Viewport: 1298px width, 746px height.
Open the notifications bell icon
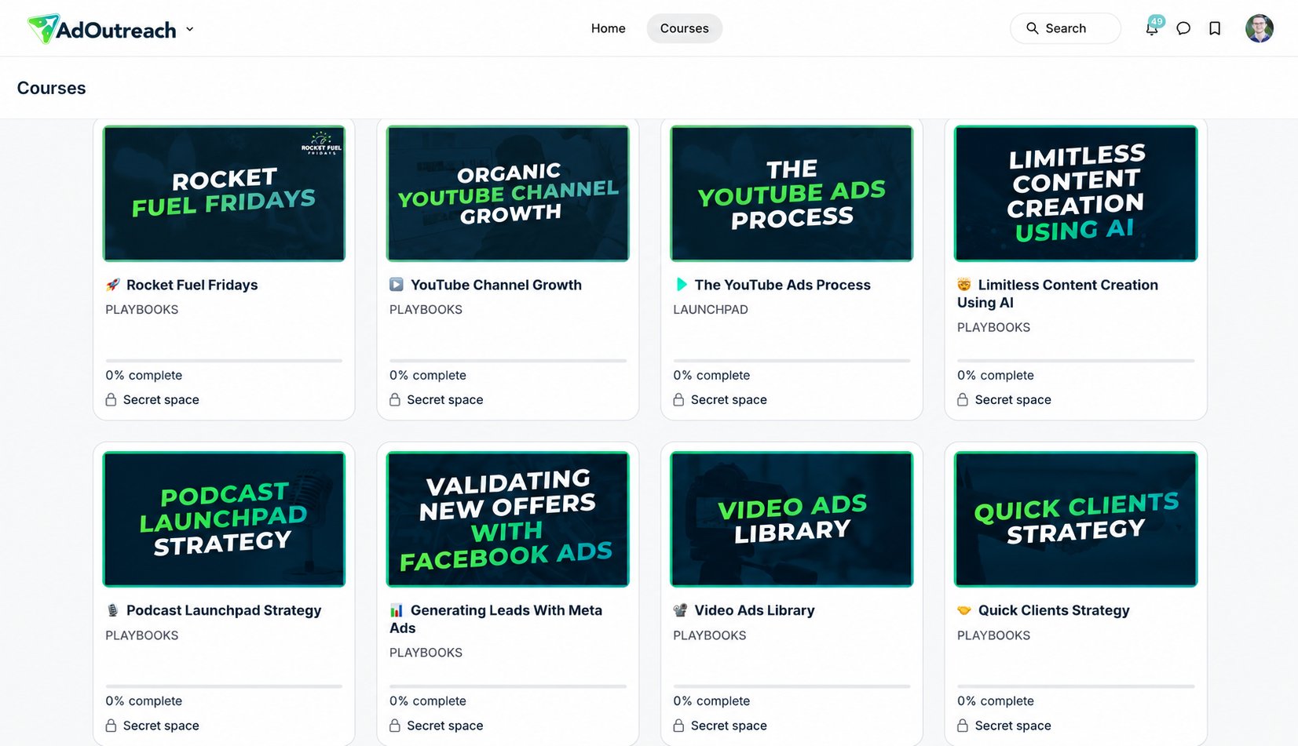click(1151, 29)
